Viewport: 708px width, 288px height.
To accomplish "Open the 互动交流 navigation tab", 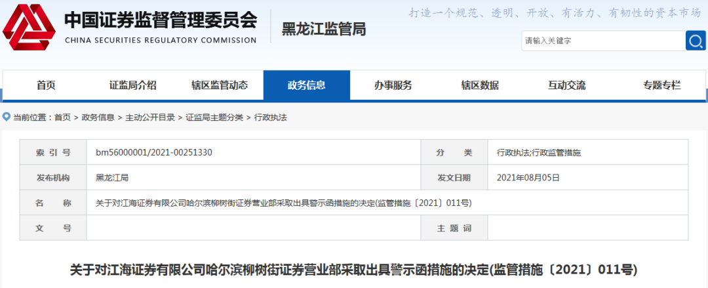I will 566,85.
